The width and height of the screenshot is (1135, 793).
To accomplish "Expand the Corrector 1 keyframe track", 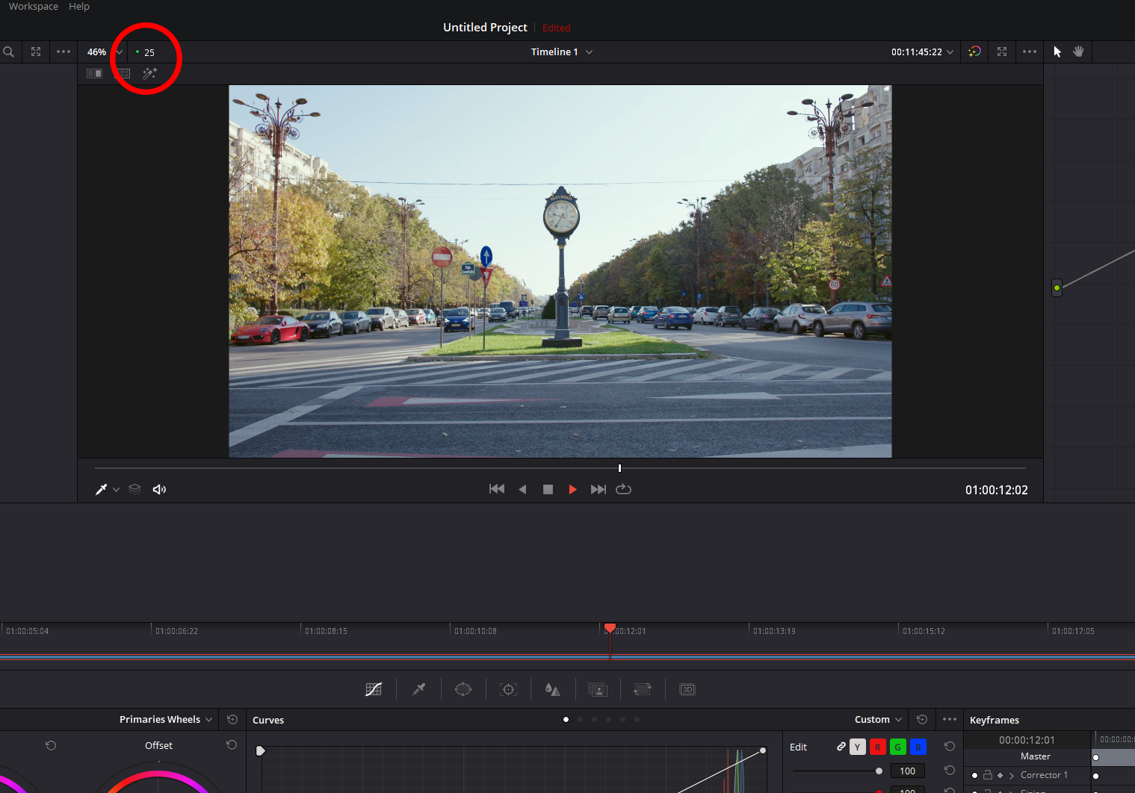I will click(1011, 775).
